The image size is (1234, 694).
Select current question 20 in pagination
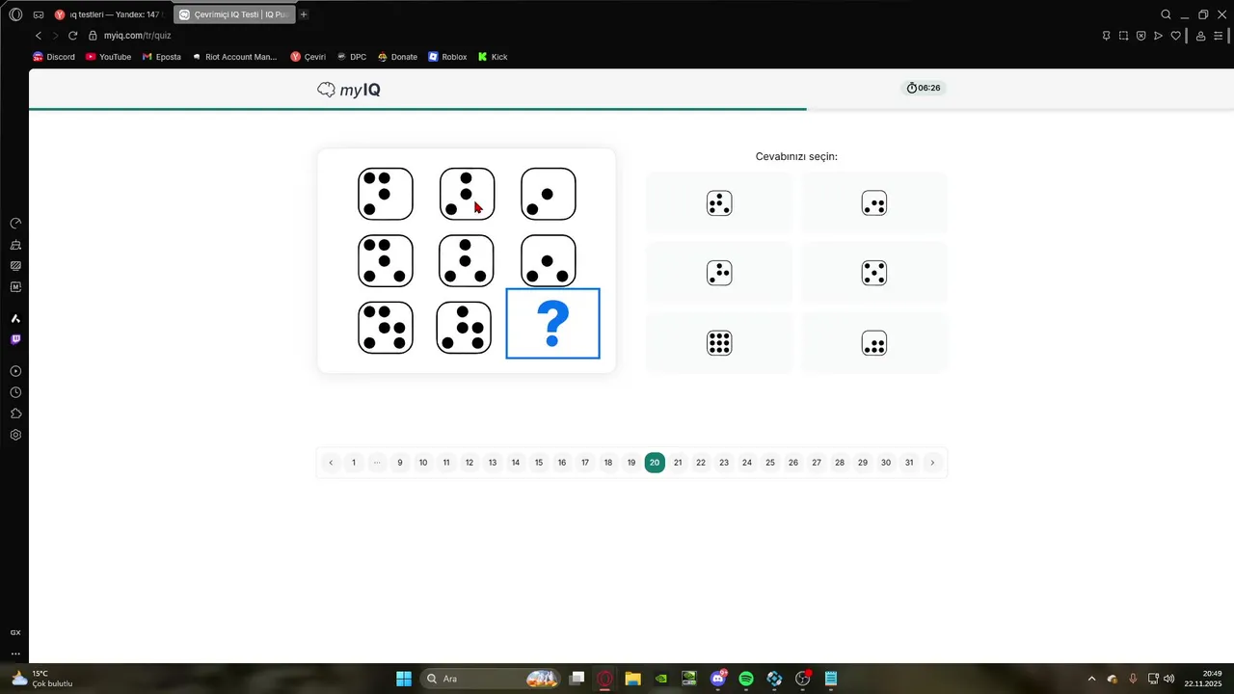655,463
